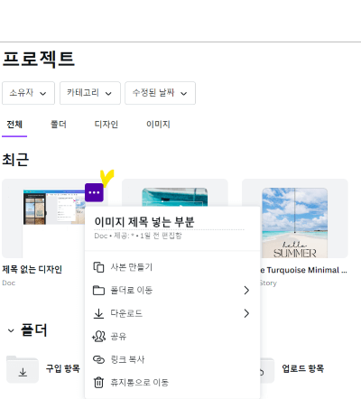Click the download arrow icon beside 다운로드
This screenshot has width=361, height=399.
98,313
